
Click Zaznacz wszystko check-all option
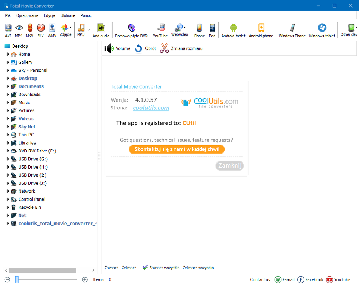[x=161, y=268]
